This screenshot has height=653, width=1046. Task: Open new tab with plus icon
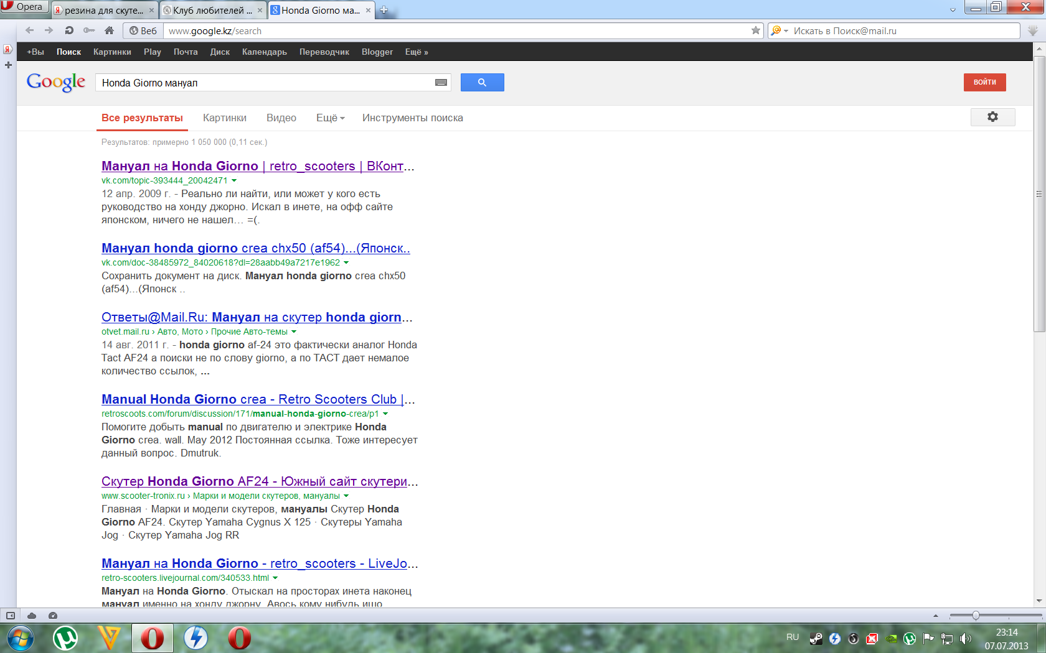click(384, 10)
